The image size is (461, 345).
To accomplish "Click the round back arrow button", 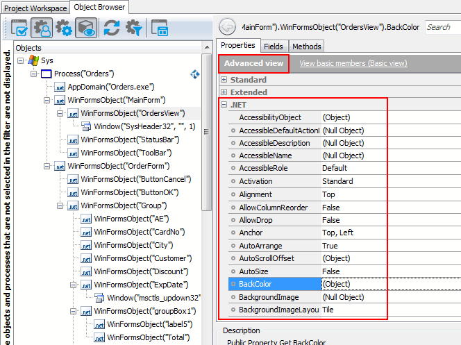I will tap(226, 27).
